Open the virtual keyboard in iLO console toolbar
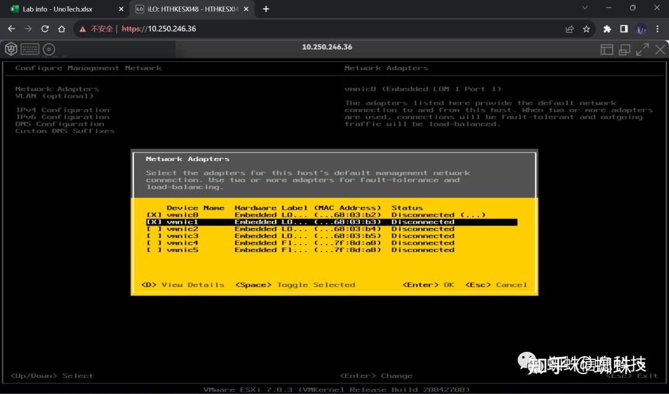Screen dimensions: 669x394 click(x=30, y=49)
